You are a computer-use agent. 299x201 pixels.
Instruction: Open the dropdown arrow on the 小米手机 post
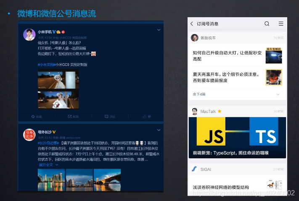click(x=159, y=30)
